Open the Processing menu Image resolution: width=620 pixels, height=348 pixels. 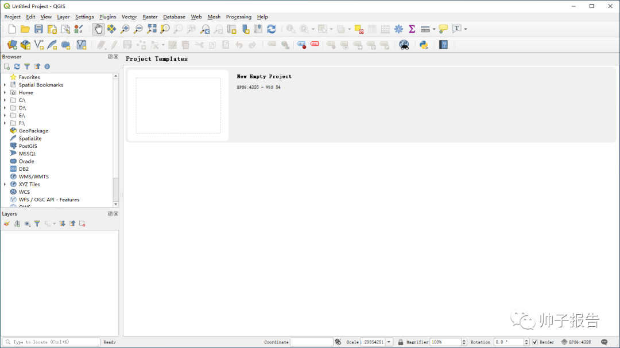click(238, 17)
